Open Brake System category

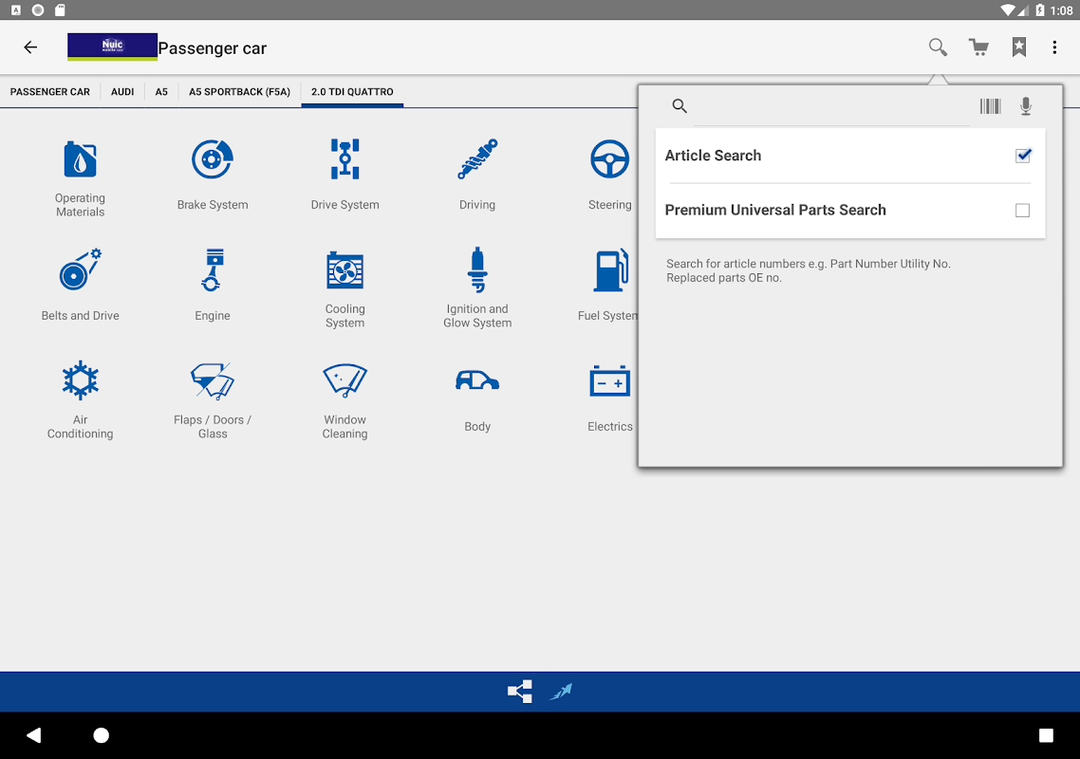pyautogui.click(x=213, y=175)
